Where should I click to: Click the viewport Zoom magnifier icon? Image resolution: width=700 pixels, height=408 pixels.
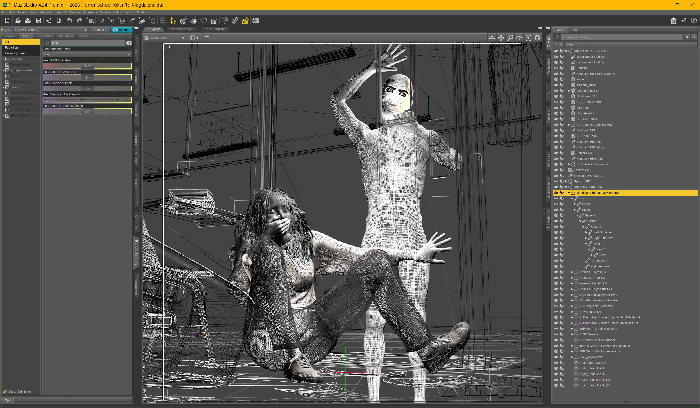tap(510, 37)
